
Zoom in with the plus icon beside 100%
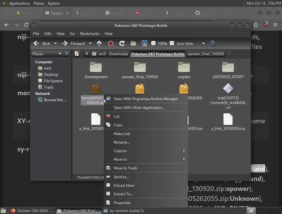point(172,43)
